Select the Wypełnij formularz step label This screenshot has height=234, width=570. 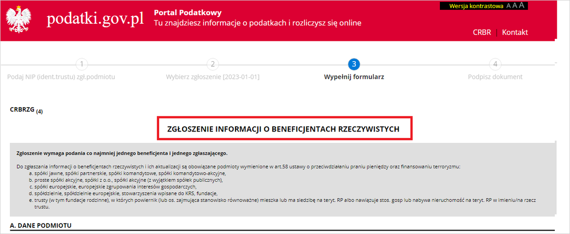coord(354,76)
